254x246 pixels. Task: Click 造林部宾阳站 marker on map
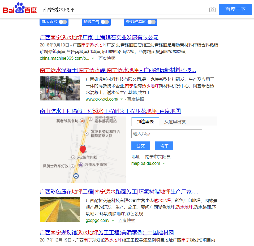tap(91, 119)
